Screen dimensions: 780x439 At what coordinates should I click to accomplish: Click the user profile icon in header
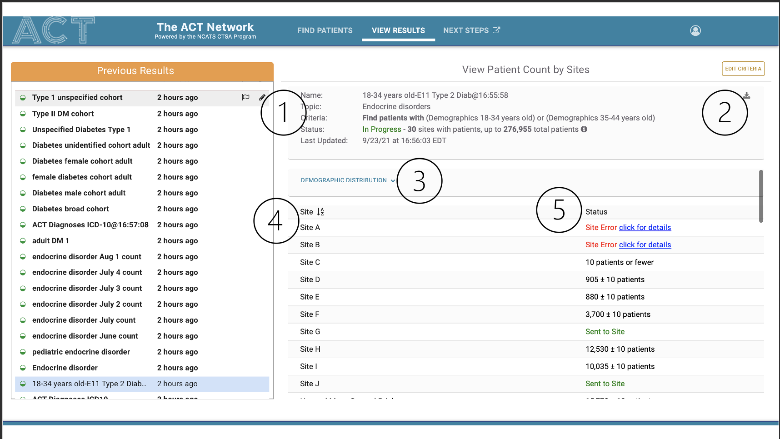pos(695,30)
